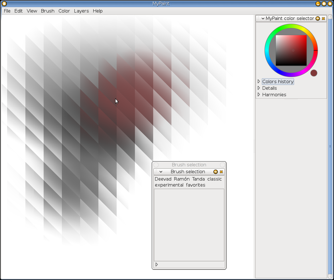Undock the MyPaint color selector panel
Image resolution: width=334 pixels, height=280 pixels.
tap(318, 19)
